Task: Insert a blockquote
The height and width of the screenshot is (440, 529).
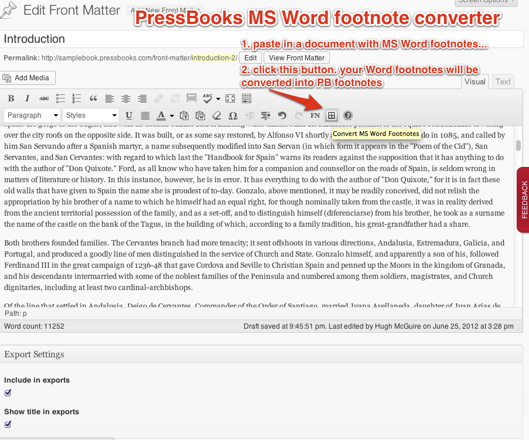Action: tap(93, 98)
